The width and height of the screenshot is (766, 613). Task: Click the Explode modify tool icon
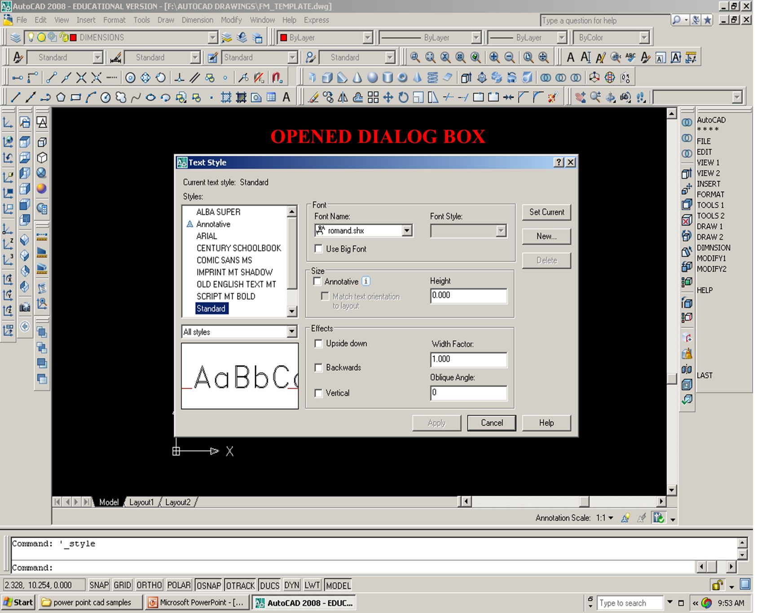pyautogui.click(x=553, y=97)
